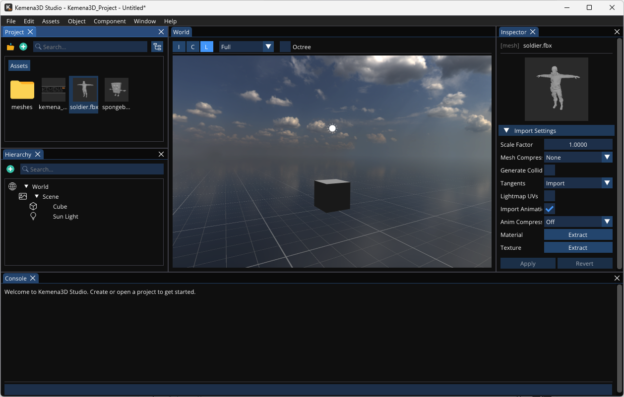Click the Apply button
The height and width of the screenshot is (397, 624).
528,264
